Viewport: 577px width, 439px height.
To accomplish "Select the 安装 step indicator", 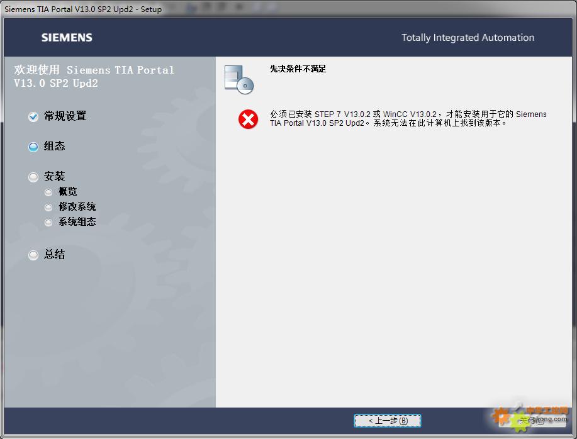I will 33,177.
